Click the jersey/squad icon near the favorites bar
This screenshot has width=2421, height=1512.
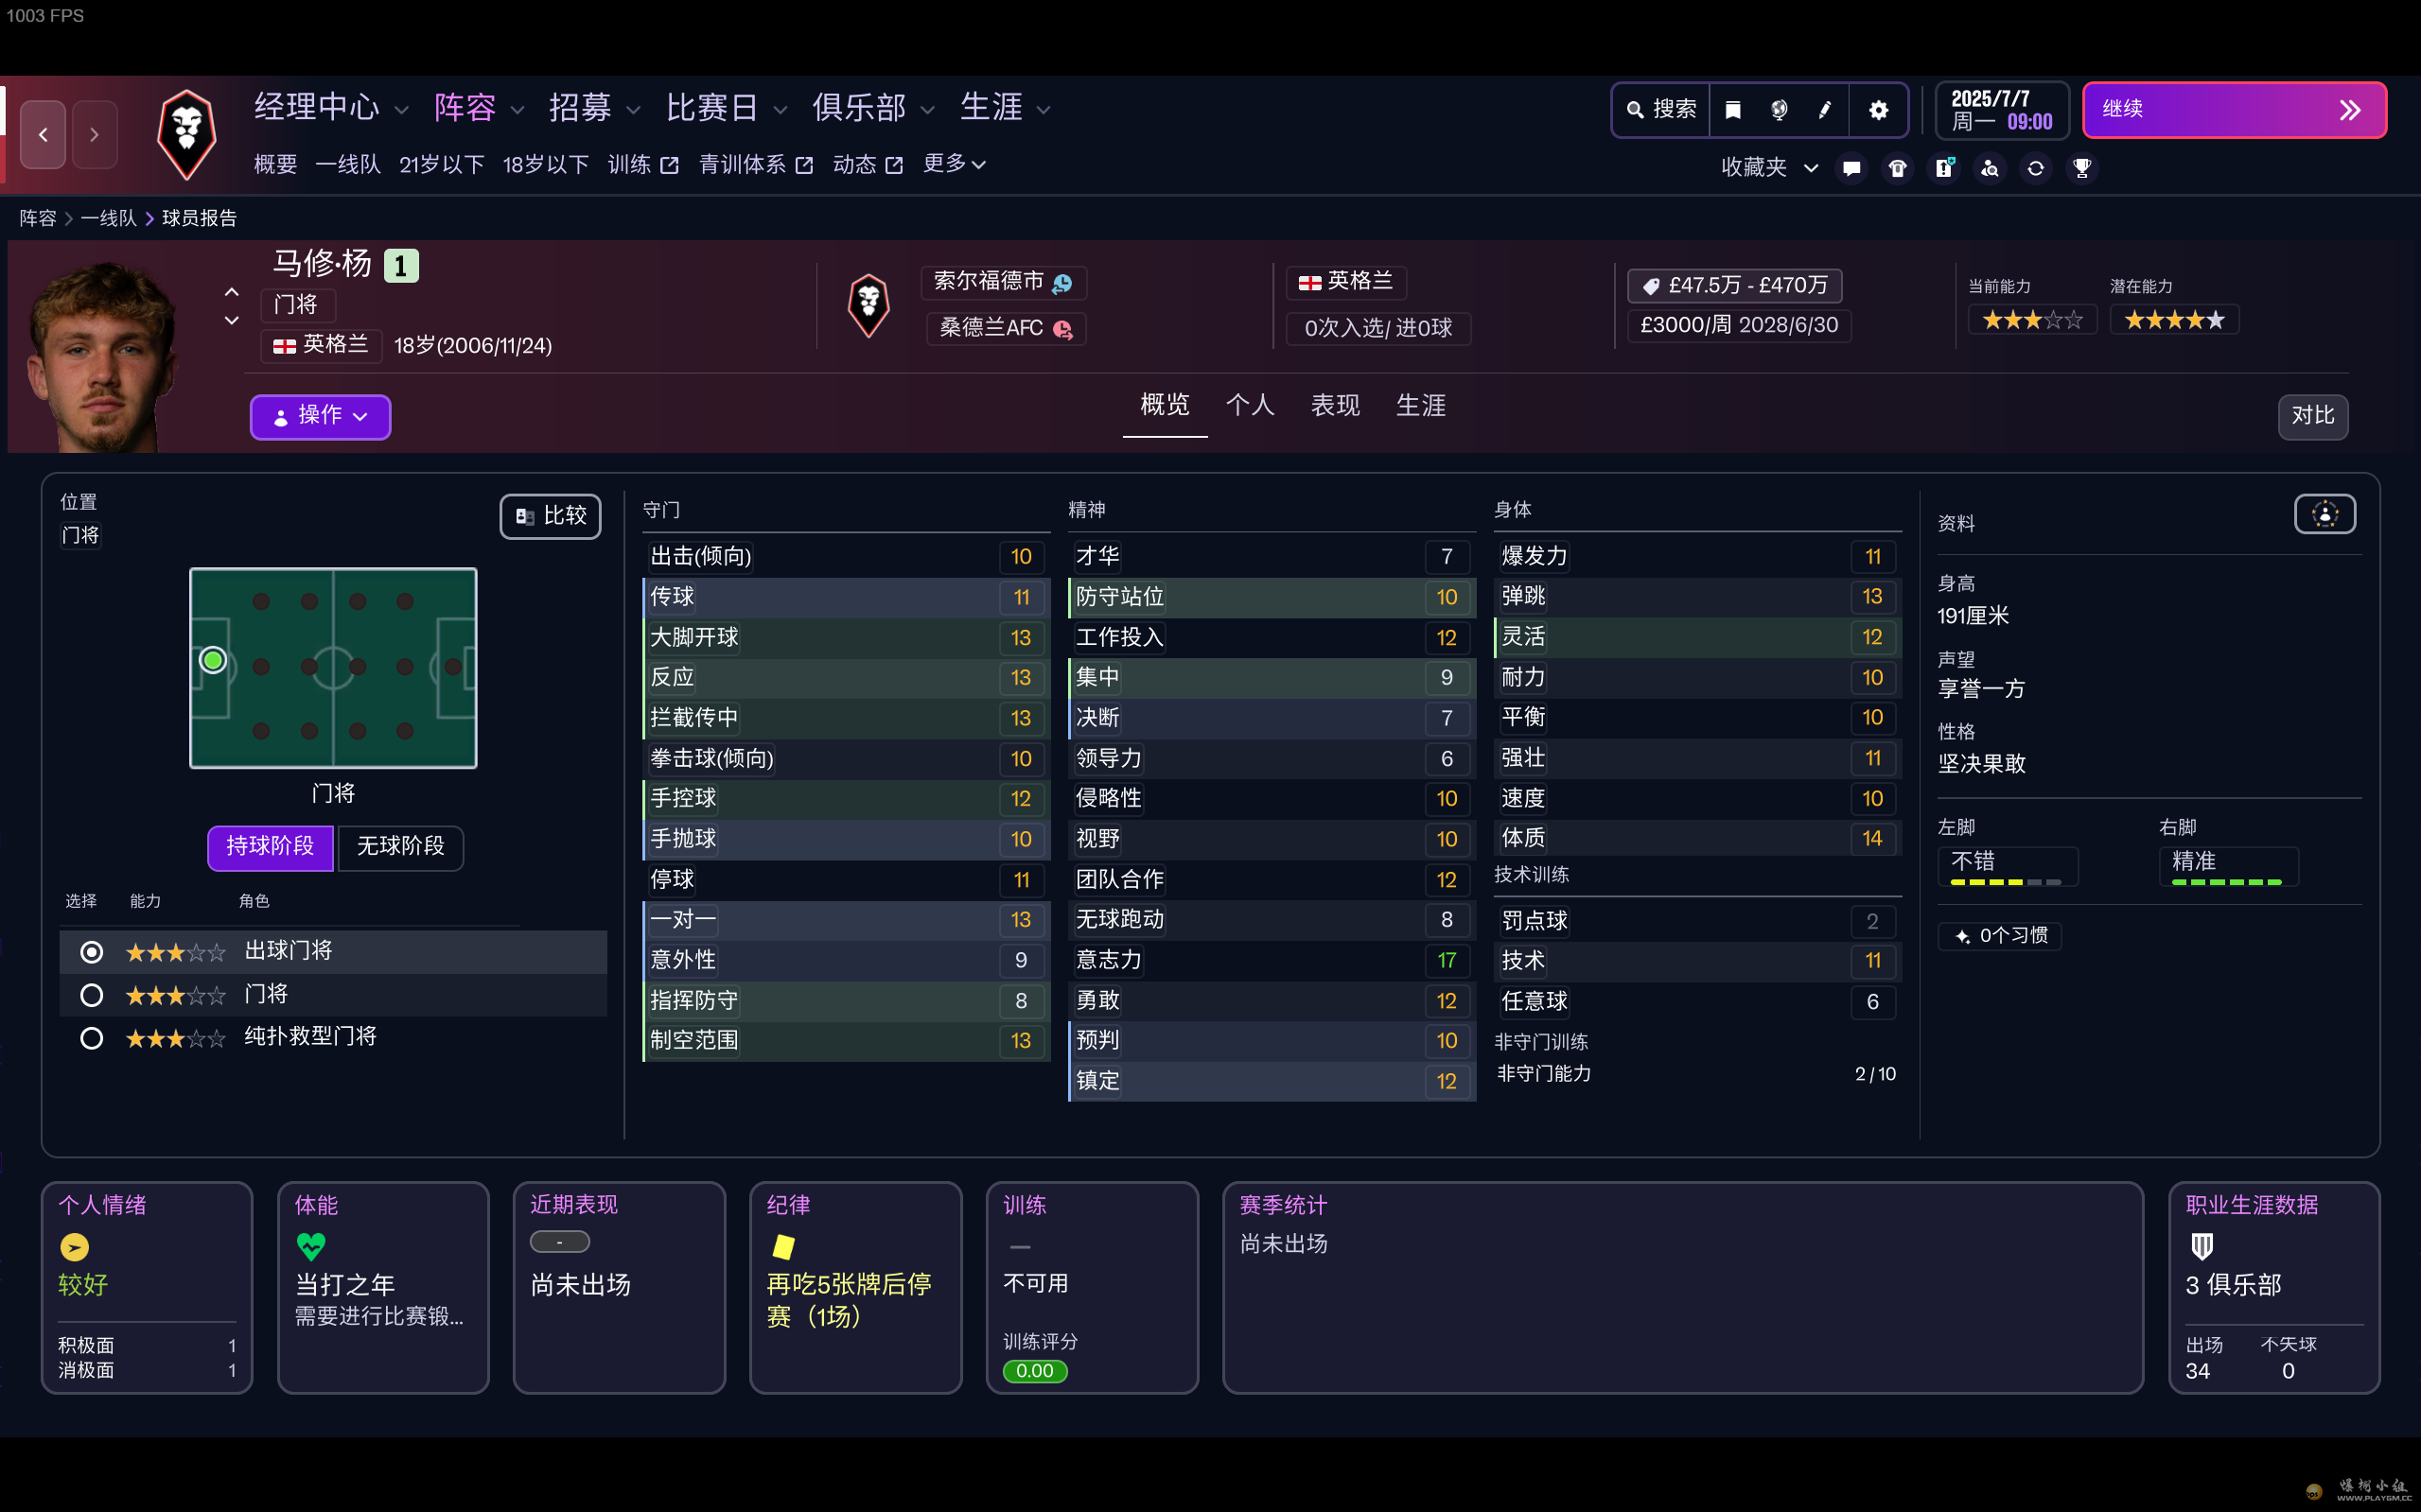click(x=1898, y=168)
